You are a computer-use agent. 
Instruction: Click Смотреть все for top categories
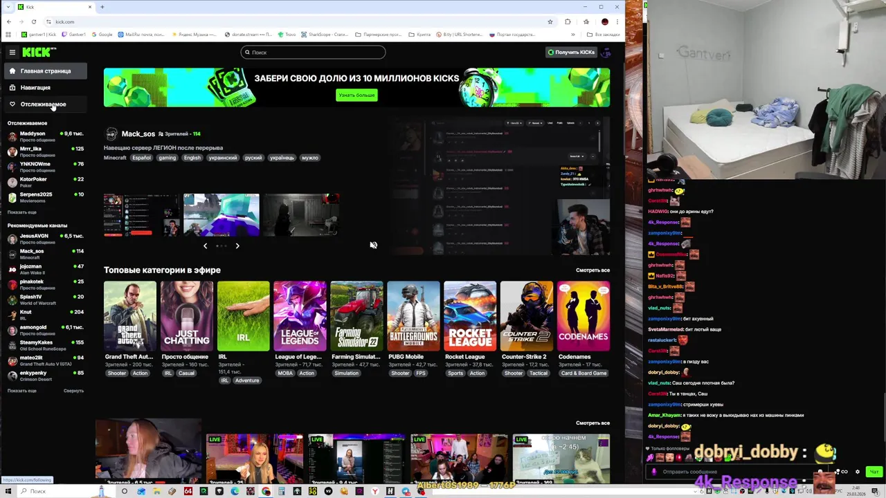(593, 270)
